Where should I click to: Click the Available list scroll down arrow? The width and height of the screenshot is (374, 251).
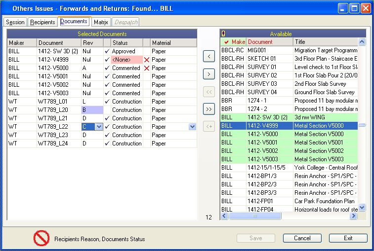pos(362,207)
